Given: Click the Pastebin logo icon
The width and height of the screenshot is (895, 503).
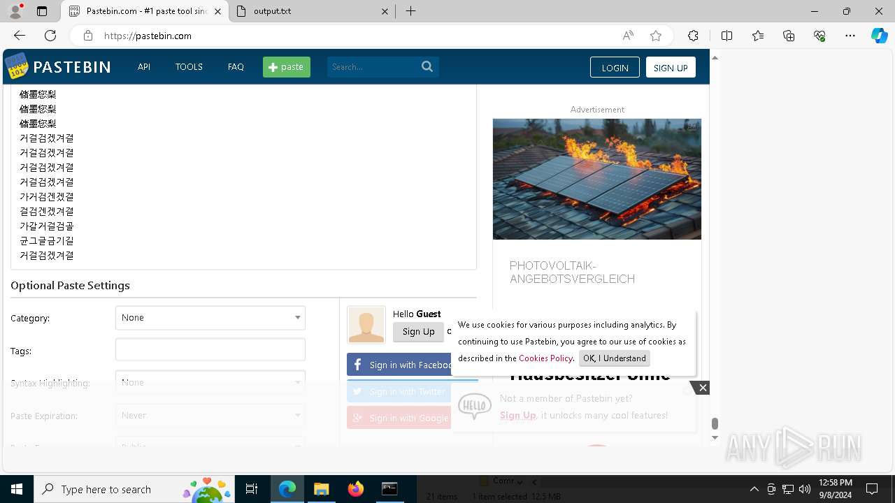Looking at the screenshot, I should click(x=17, y=66).
